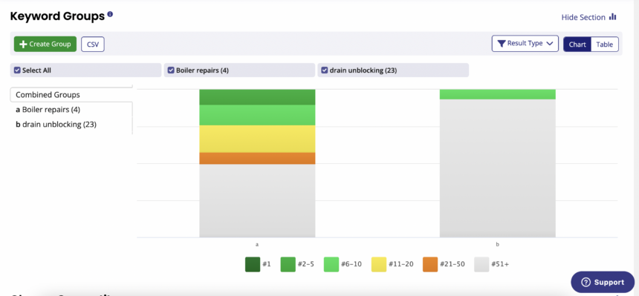Click the #21-50 orange legend swatch
639x296 pixels.
[430, 264]
